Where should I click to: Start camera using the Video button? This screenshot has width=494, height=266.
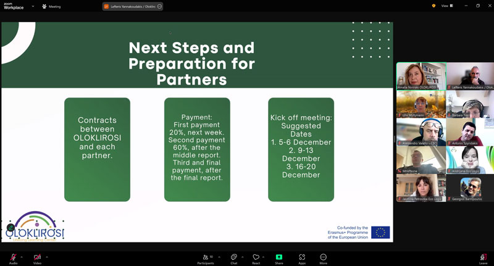pyautogui.click(x=37, y=257)
